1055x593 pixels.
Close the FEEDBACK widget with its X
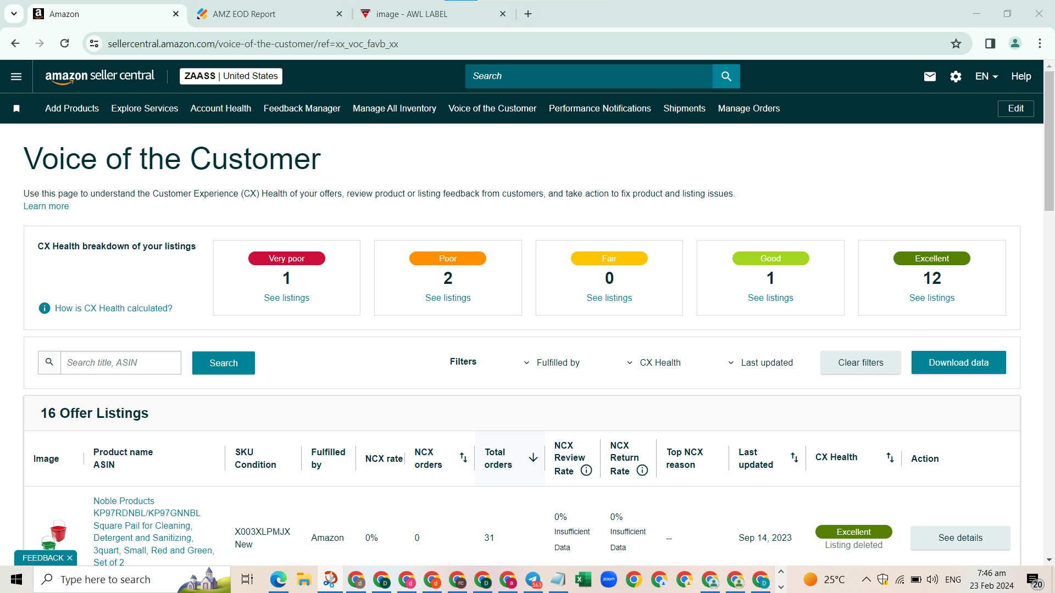tap(70, 558)
